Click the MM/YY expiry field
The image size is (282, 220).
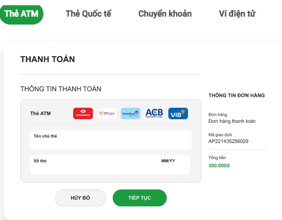[x=173, y=165]
